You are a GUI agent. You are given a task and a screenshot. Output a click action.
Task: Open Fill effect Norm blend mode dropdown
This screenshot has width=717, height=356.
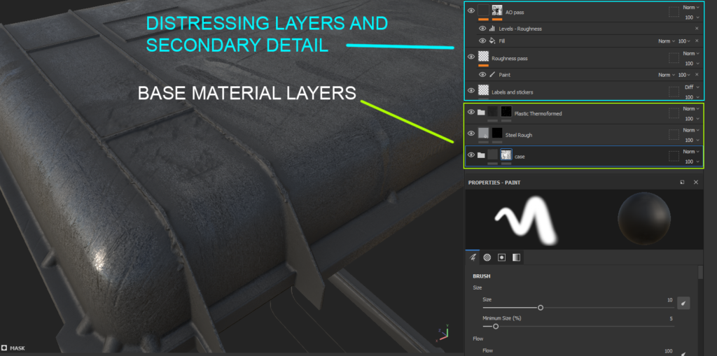(x=667, y=41)
